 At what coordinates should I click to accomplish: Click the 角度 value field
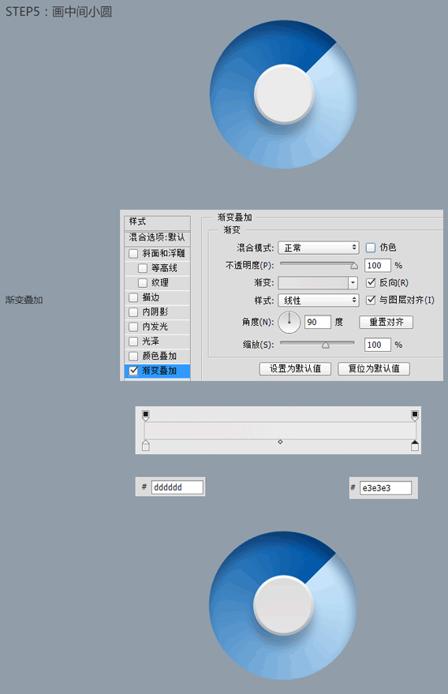317,322
